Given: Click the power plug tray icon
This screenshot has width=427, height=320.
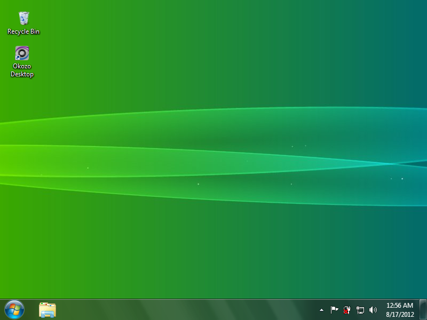Looking at the screenshot, I should point(347,310).
